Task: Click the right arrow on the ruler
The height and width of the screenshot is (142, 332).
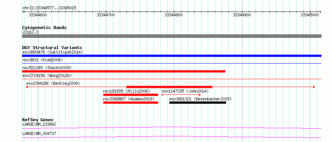Action: [320, 12]
